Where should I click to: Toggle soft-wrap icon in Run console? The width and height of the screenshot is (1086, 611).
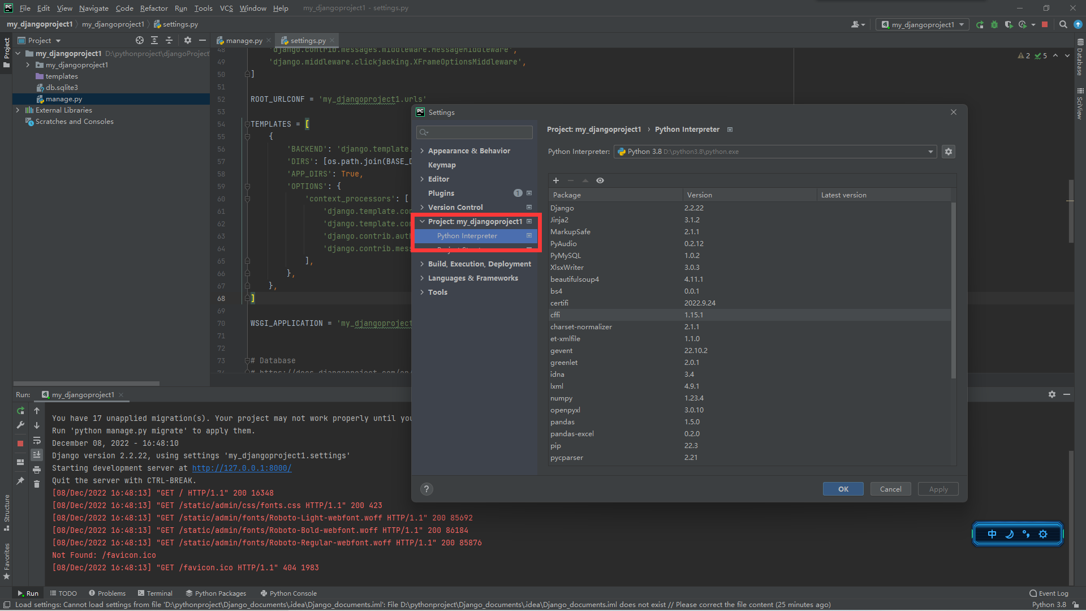(37, 440)
